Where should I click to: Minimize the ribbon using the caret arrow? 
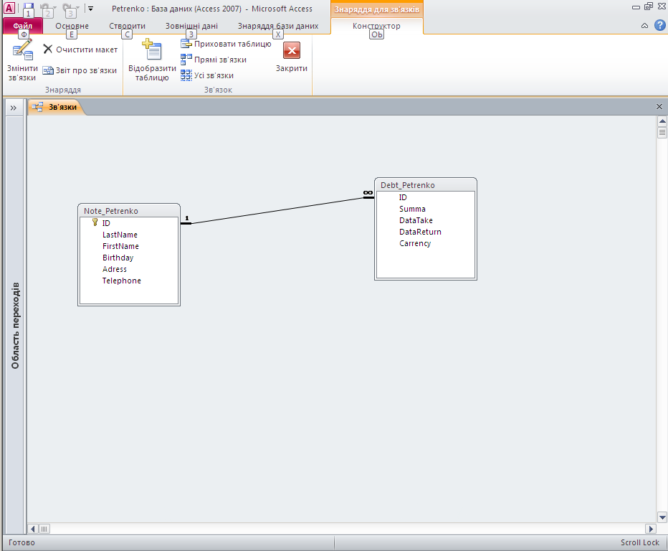[x=644, y=26]
